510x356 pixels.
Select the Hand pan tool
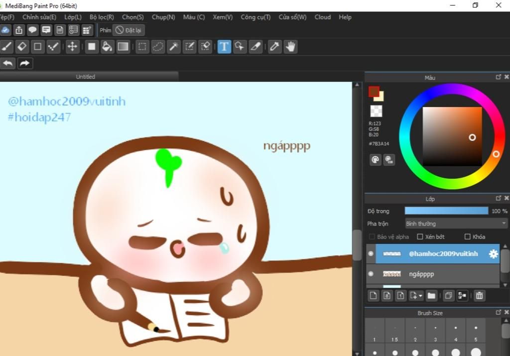point(290,47)
